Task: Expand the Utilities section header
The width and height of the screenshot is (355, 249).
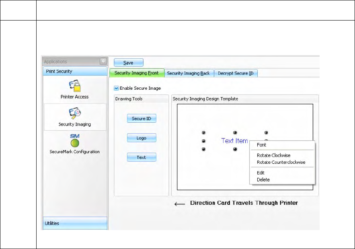Action: pos(75,223)
